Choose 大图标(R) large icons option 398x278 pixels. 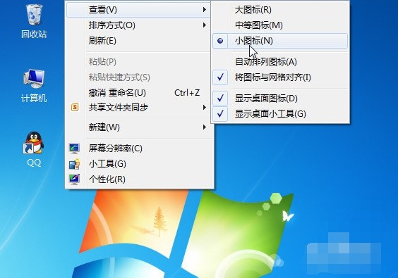[280, 10]
